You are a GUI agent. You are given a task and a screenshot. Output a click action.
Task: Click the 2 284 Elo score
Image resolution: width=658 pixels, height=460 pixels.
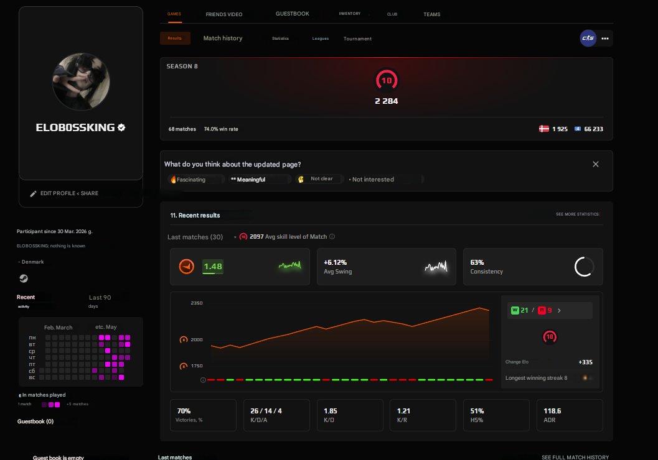point(387,101)
